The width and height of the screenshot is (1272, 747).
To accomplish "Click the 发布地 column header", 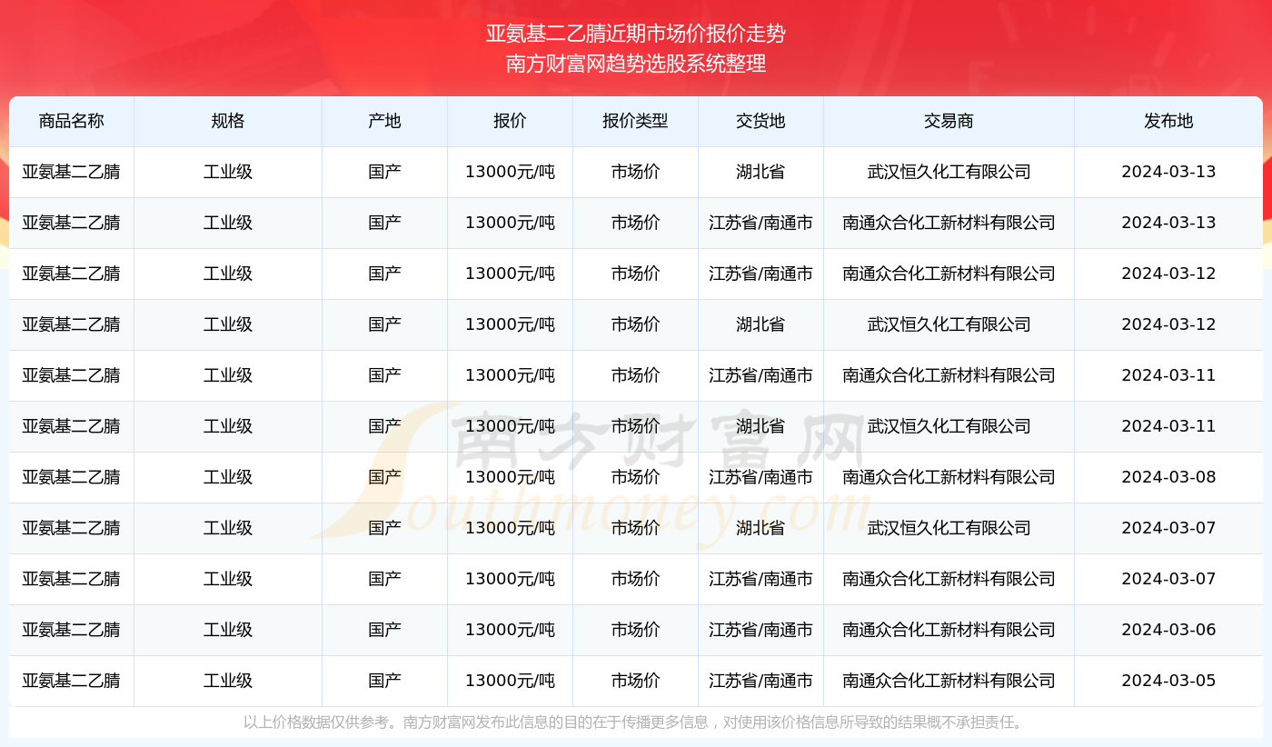I will tap(1168, 121).
